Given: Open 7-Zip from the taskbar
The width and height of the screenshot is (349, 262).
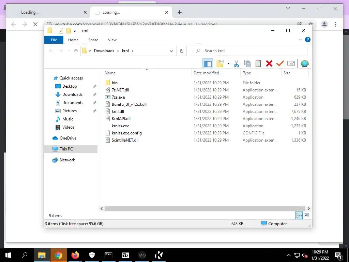Looking at the screenshot, I should [125, 255].
